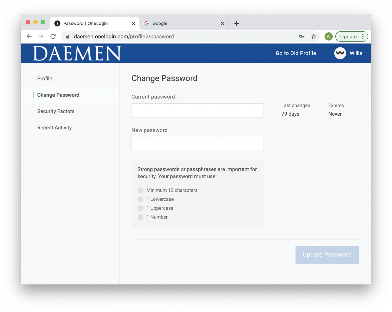Close the Password | OneLogin tab
The height and width of the screenshot is (312, 392).
click(x=133, y=23)
